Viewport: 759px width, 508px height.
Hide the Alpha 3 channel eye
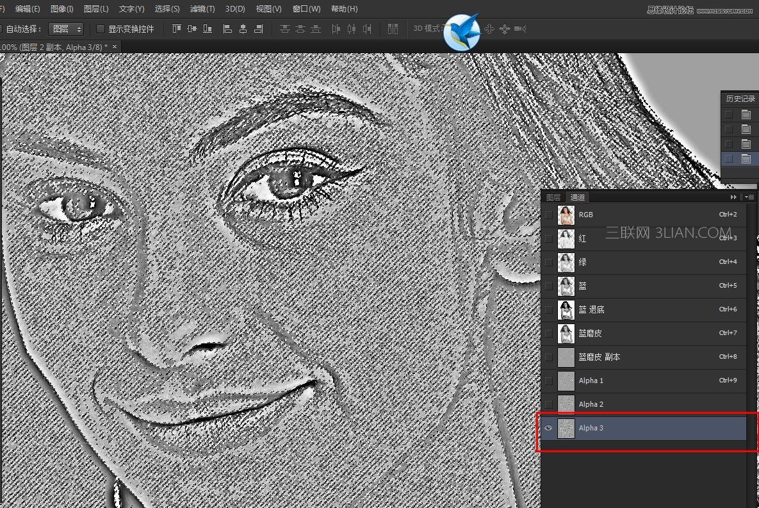(x=548, y=428)
